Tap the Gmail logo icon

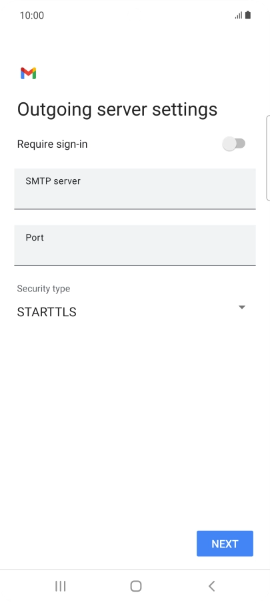(x=29, y=73)
